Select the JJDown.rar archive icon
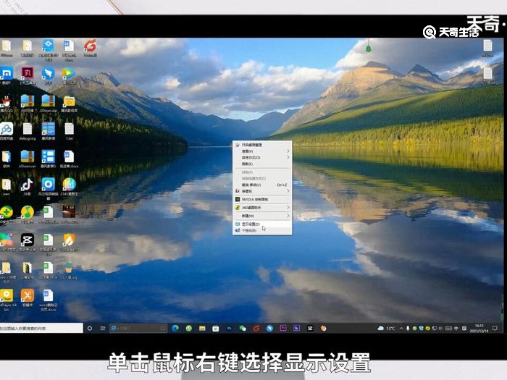This screenshot has width=507, height=380. point(28,157)
